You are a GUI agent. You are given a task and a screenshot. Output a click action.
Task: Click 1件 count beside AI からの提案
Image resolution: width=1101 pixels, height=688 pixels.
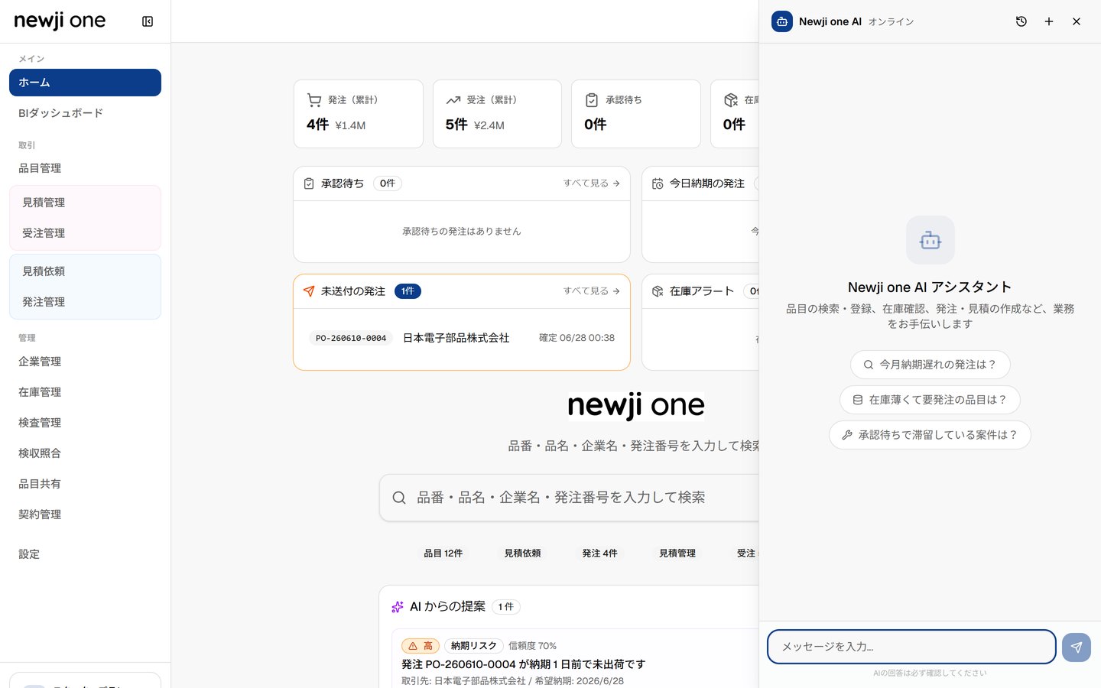(506, 607)
